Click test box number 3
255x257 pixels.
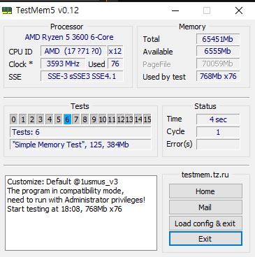pos(41,119)
